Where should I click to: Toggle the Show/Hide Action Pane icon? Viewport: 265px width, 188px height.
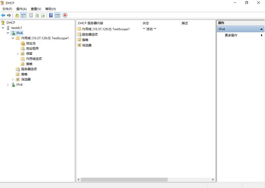click(57, 15)
